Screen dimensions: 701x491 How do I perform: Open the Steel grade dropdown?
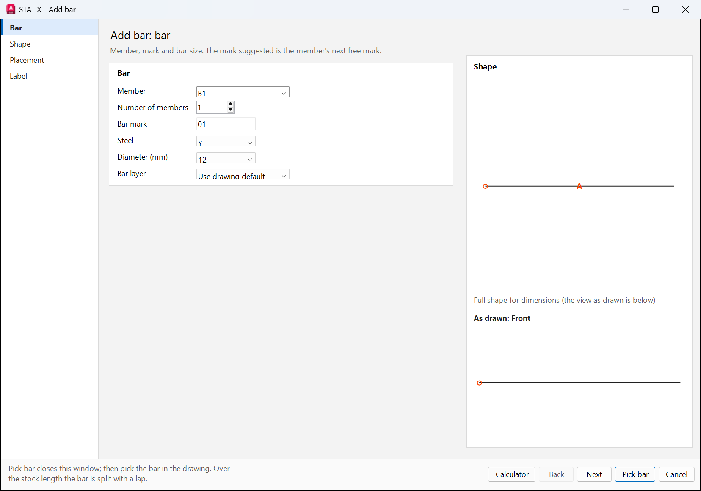(x=226, y=141)
